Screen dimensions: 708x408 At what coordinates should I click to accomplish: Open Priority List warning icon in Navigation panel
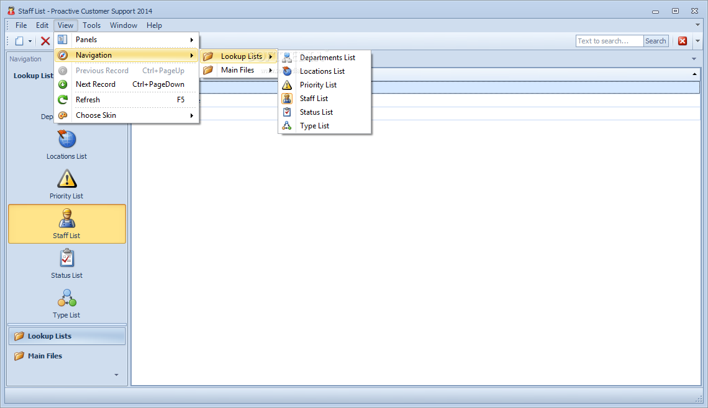point(67,179)
